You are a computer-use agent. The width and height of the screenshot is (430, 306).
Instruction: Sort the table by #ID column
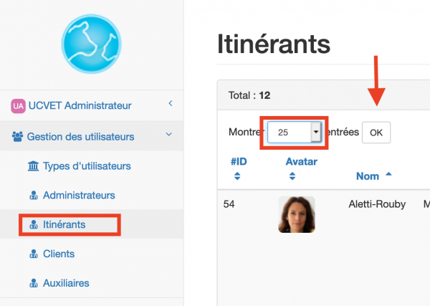[239, 162]
